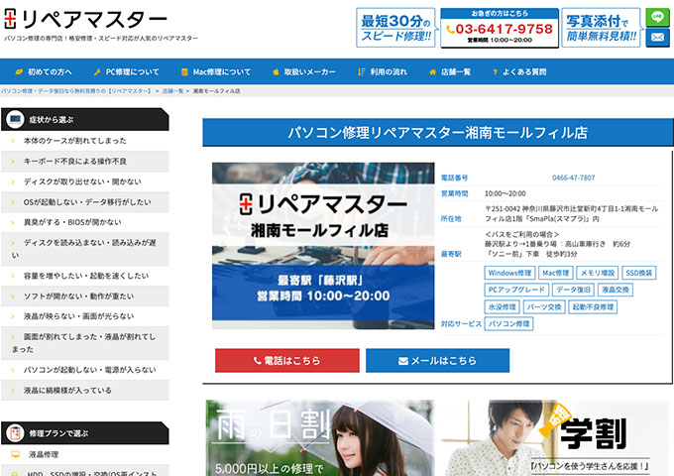Click the monitor icon in 症状から選ぶ header
Viewport: 674px width, 476px height.
[16, 120]
